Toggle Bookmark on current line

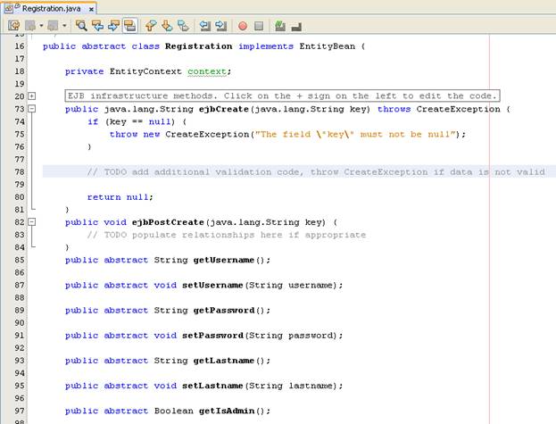pyautogui.click(x=183, y=26)
